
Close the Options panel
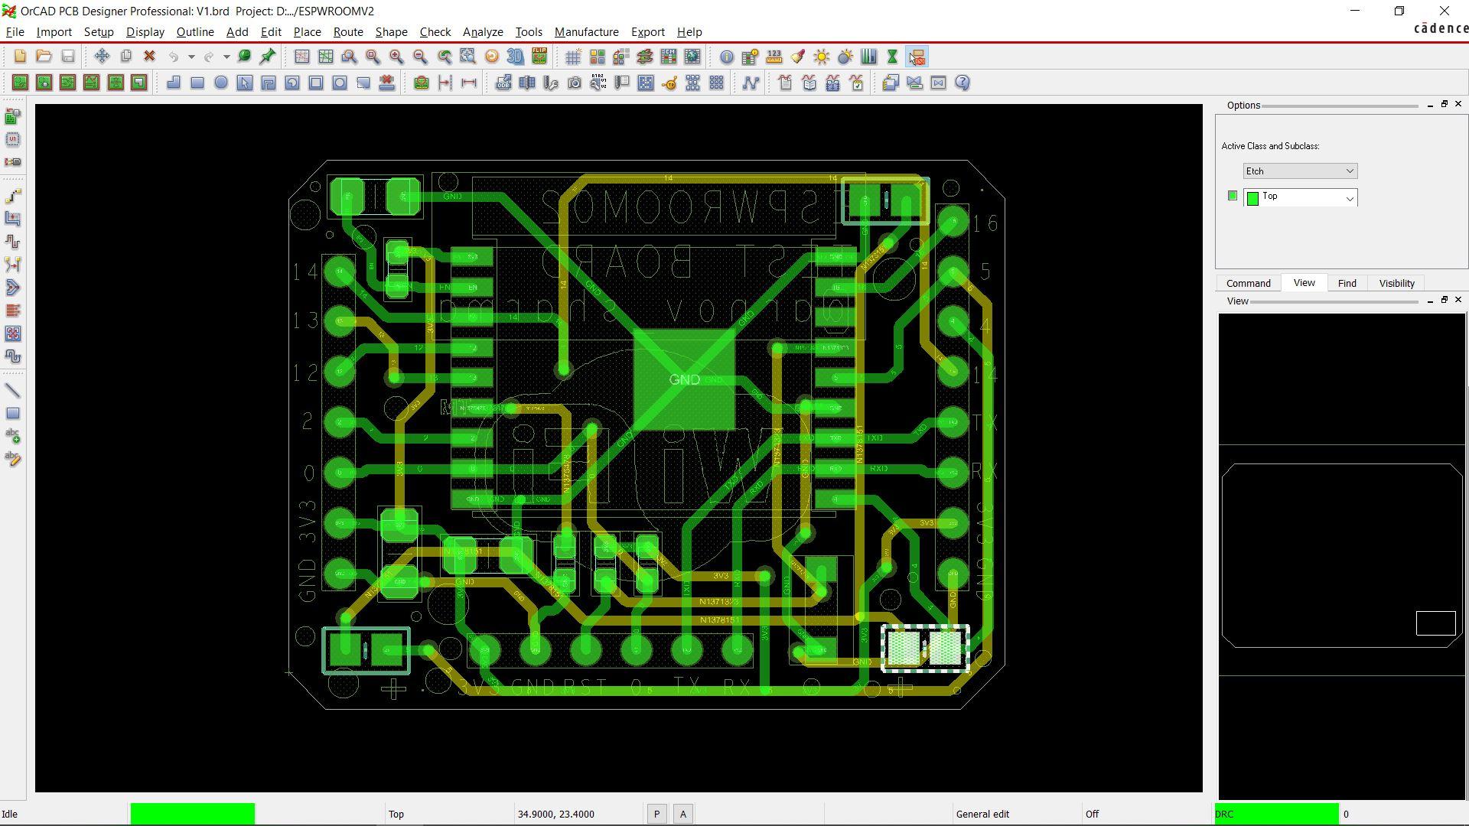tap(1458, 104)
